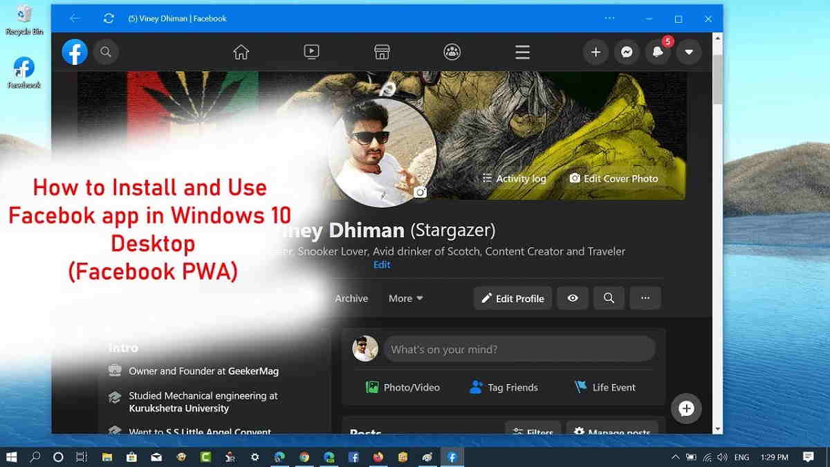Open Task View in taskbar
This screenshot has width=830, height=467.
click(82, 457)
